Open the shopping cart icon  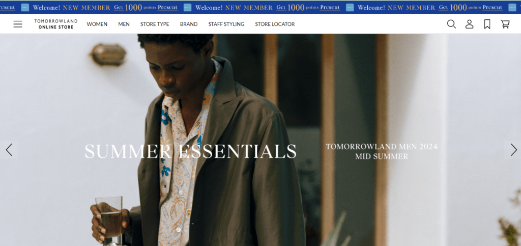pos(505,24)
